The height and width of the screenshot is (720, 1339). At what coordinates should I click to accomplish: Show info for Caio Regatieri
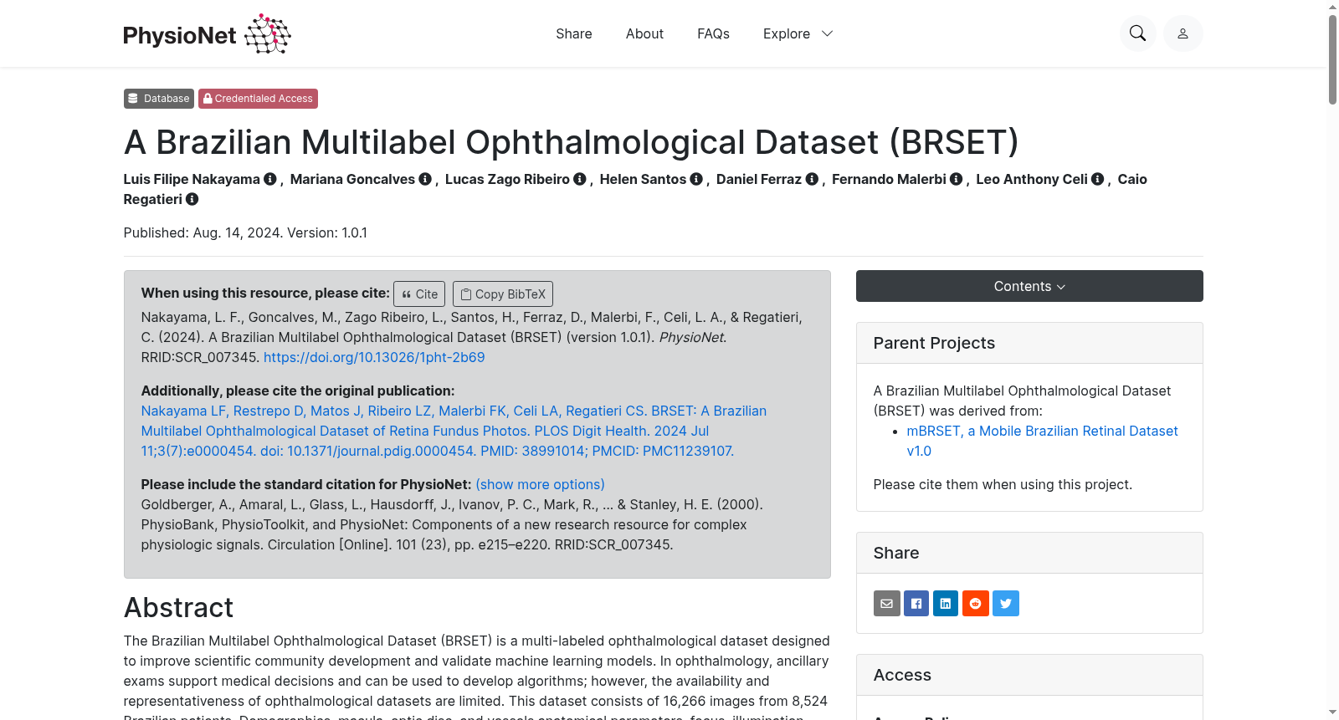[192, 199]
